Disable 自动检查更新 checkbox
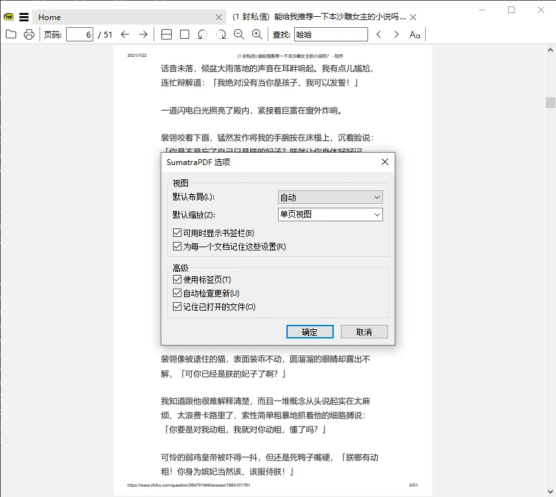The image size is (556, 497). point(177,293)
